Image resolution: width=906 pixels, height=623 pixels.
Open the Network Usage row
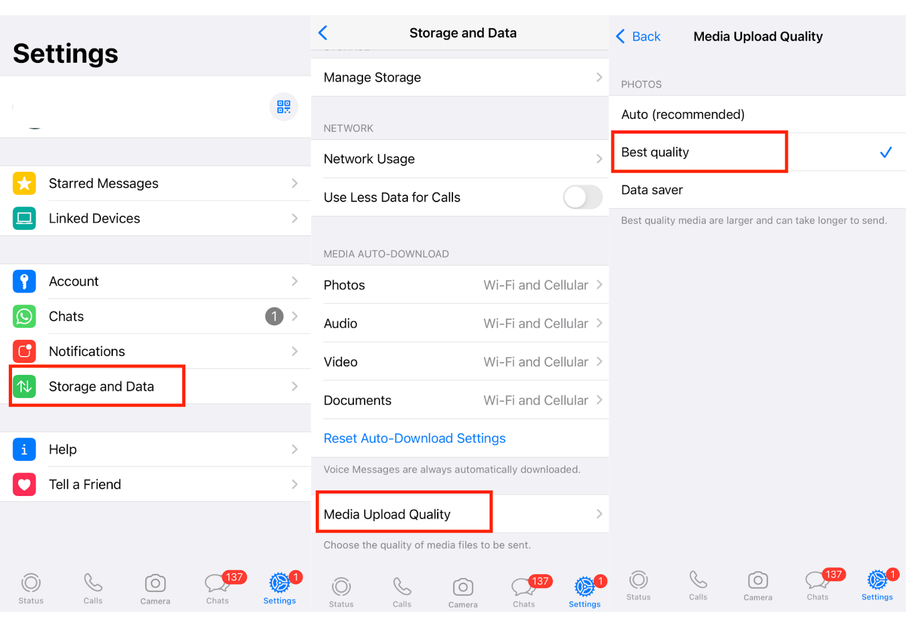(x=460, y=159)
